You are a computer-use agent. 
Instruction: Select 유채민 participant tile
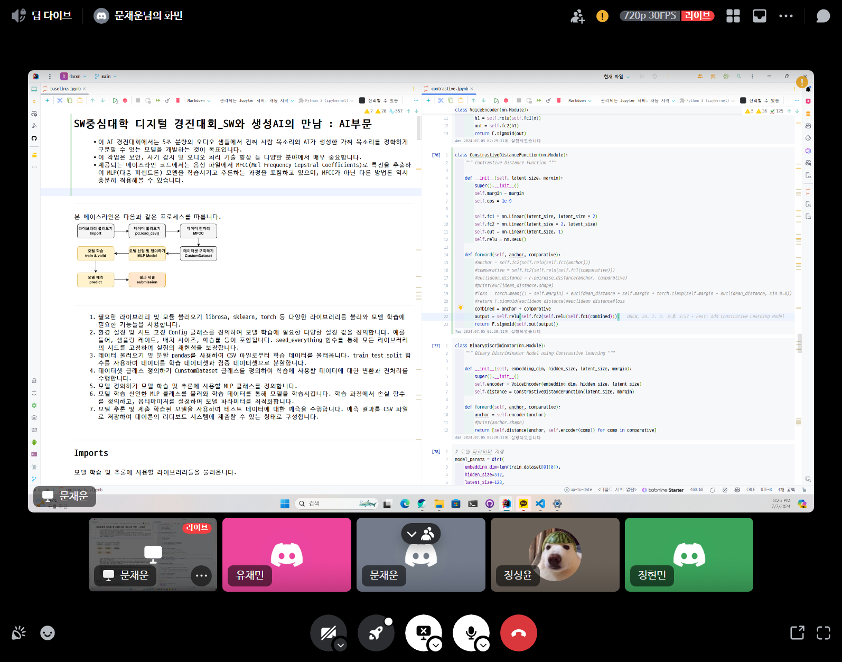(287, 554)
